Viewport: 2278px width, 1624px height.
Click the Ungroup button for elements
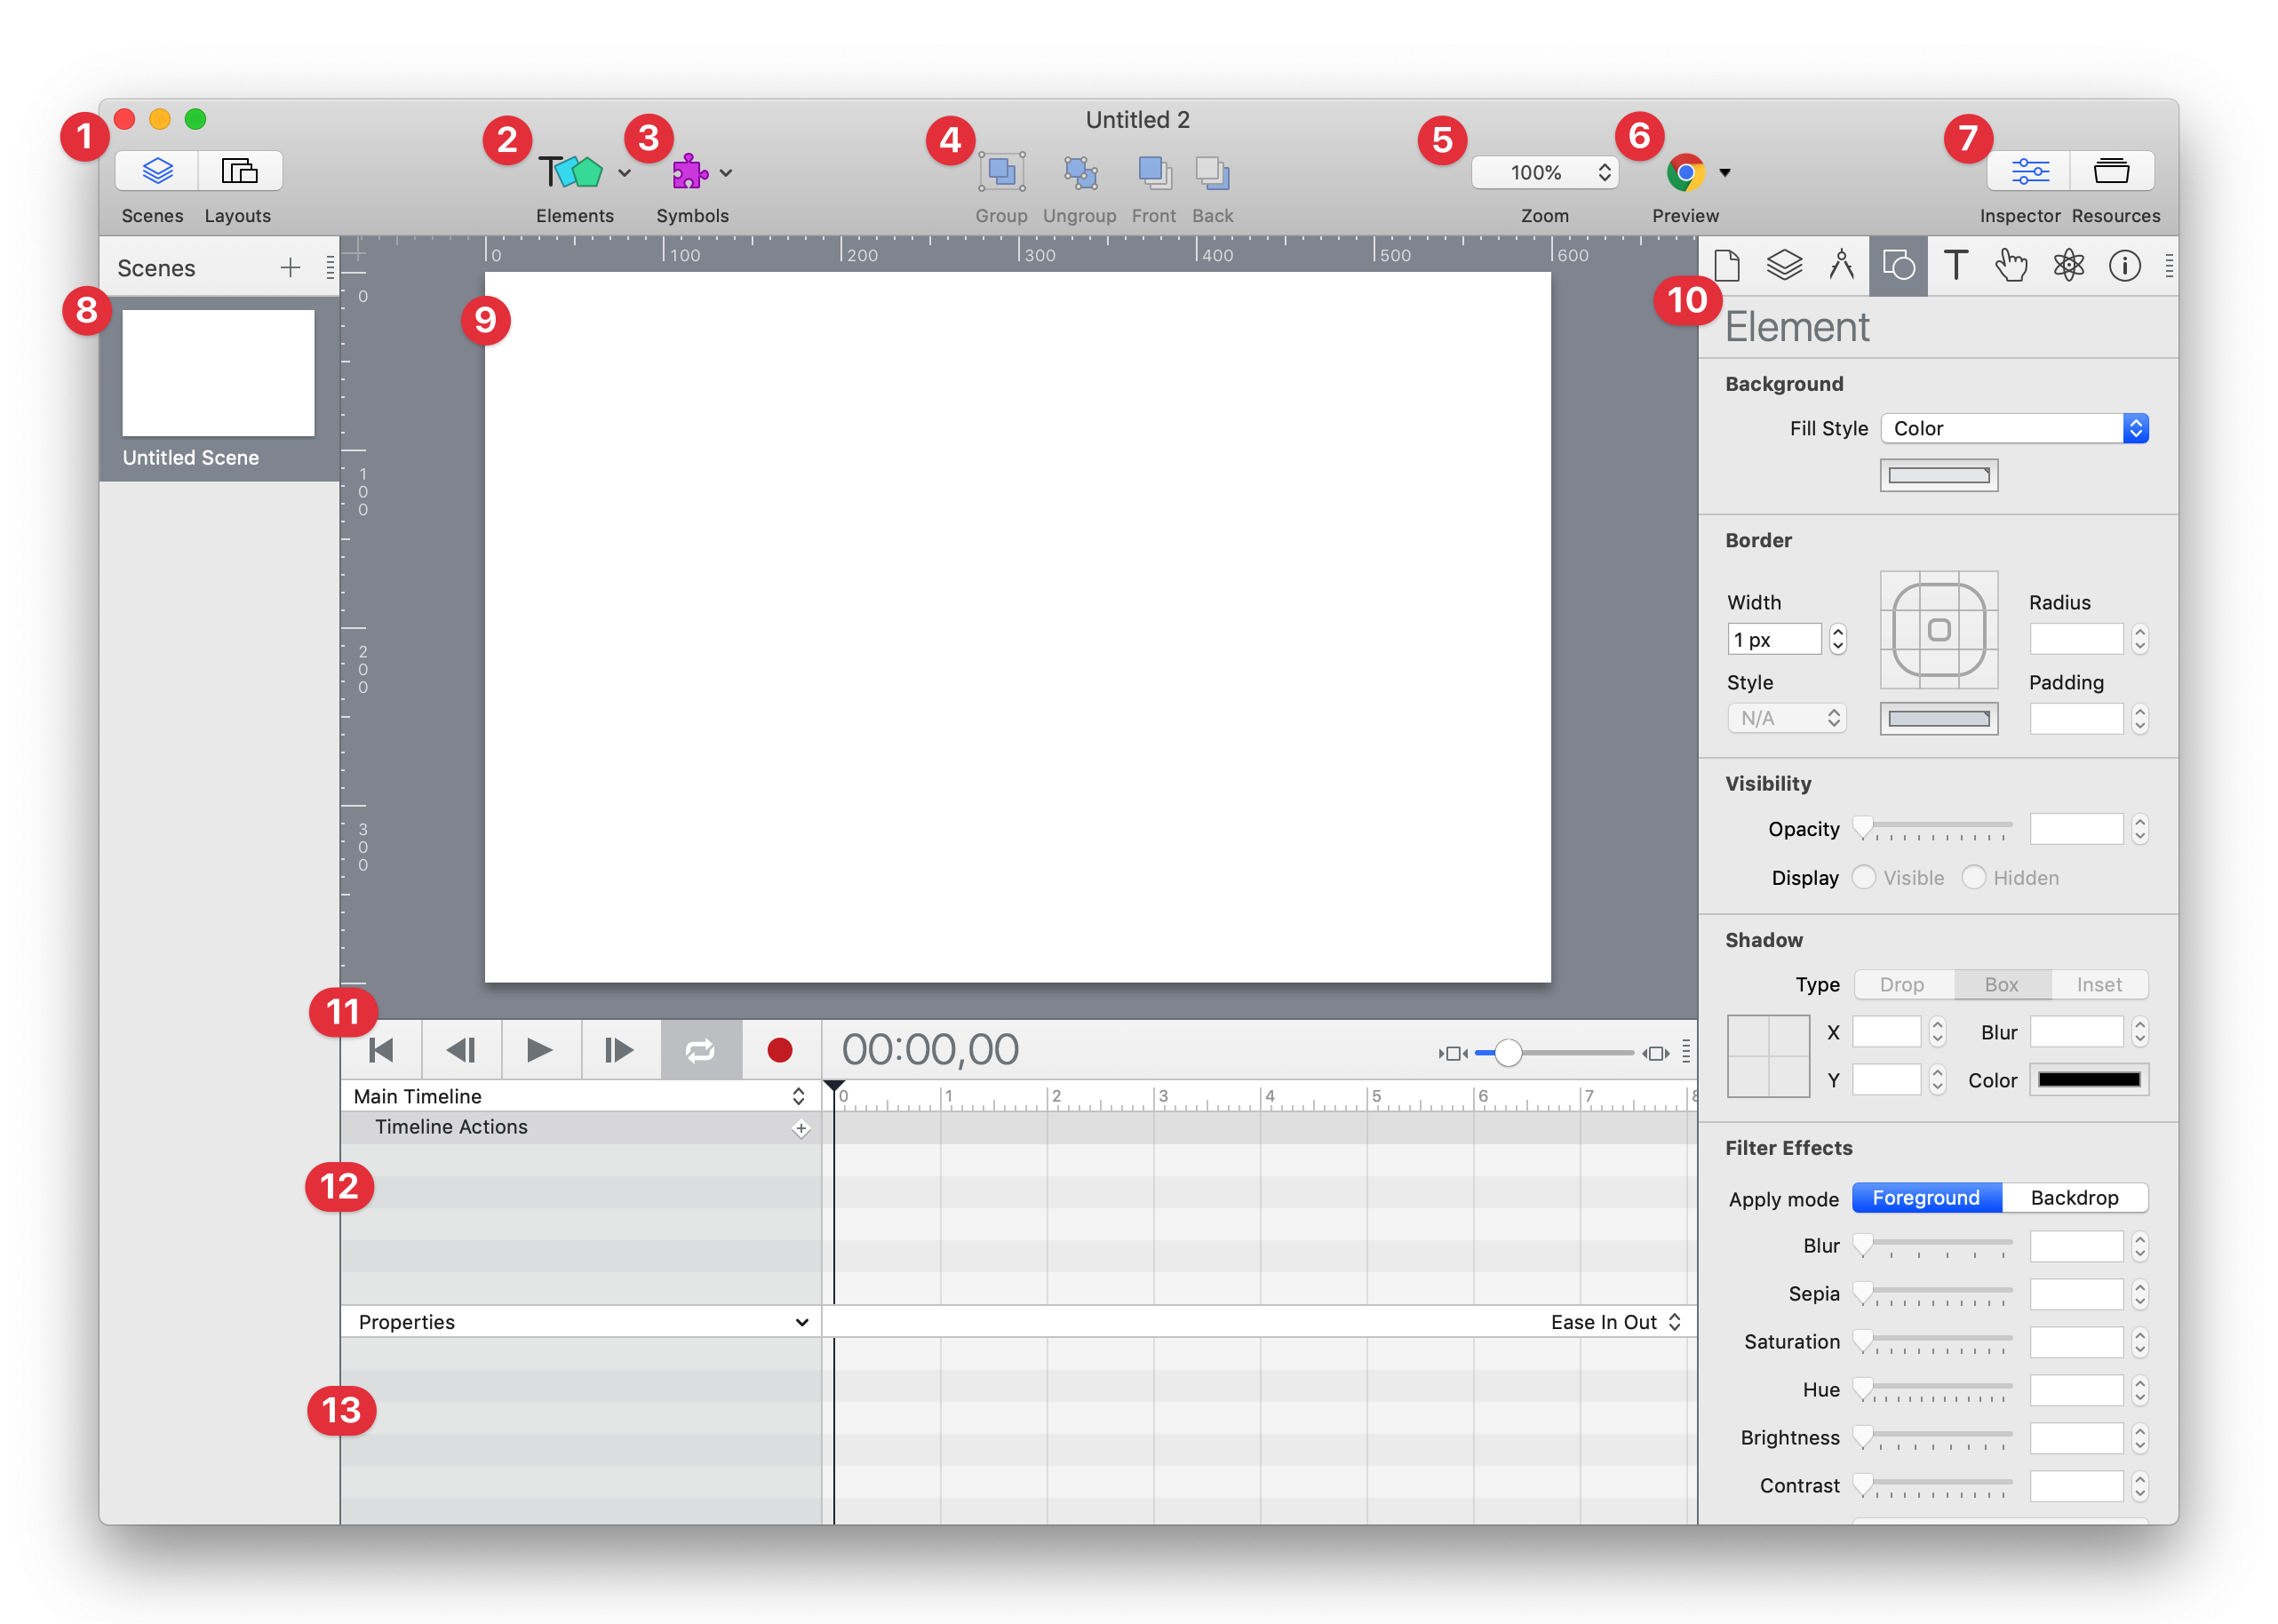1079,171
